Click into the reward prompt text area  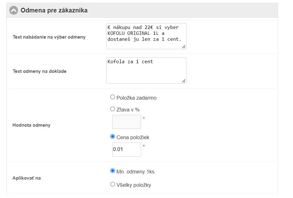(x=146, y=36)
